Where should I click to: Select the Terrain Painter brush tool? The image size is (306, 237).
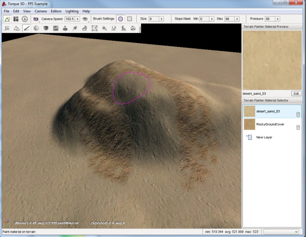pos(27,28)
